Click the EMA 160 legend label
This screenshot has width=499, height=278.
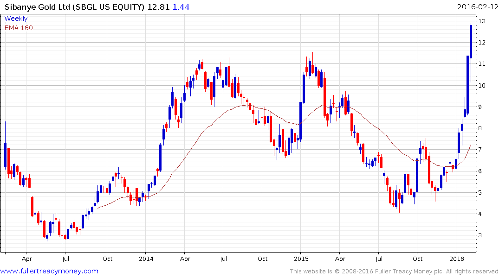19,28
